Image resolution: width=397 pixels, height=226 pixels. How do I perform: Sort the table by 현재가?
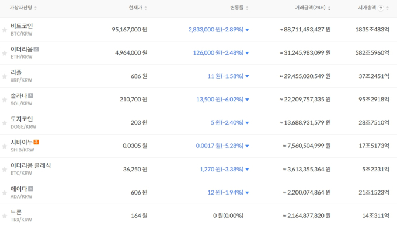coord(137,8)
